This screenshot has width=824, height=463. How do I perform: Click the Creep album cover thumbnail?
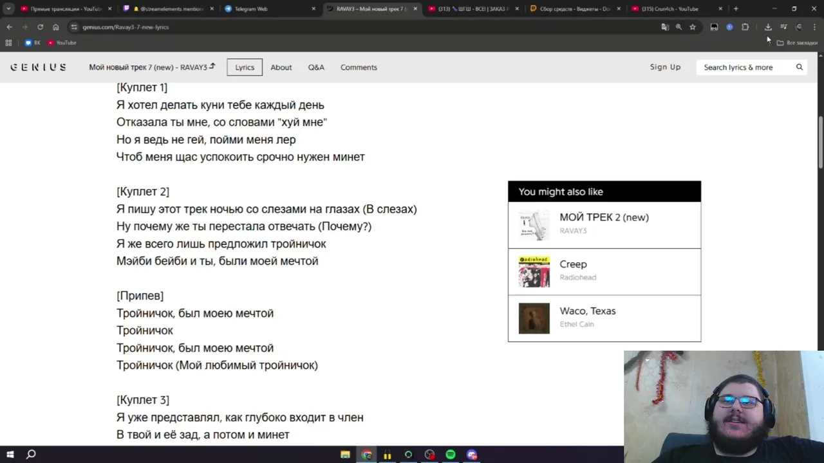pyautogui.click(x=534, y=271)
